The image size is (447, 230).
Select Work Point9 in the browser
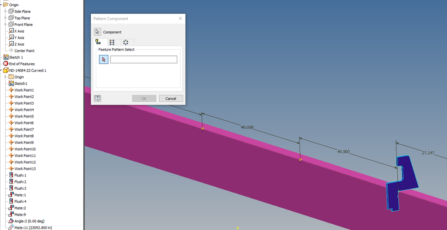point(24,142)
